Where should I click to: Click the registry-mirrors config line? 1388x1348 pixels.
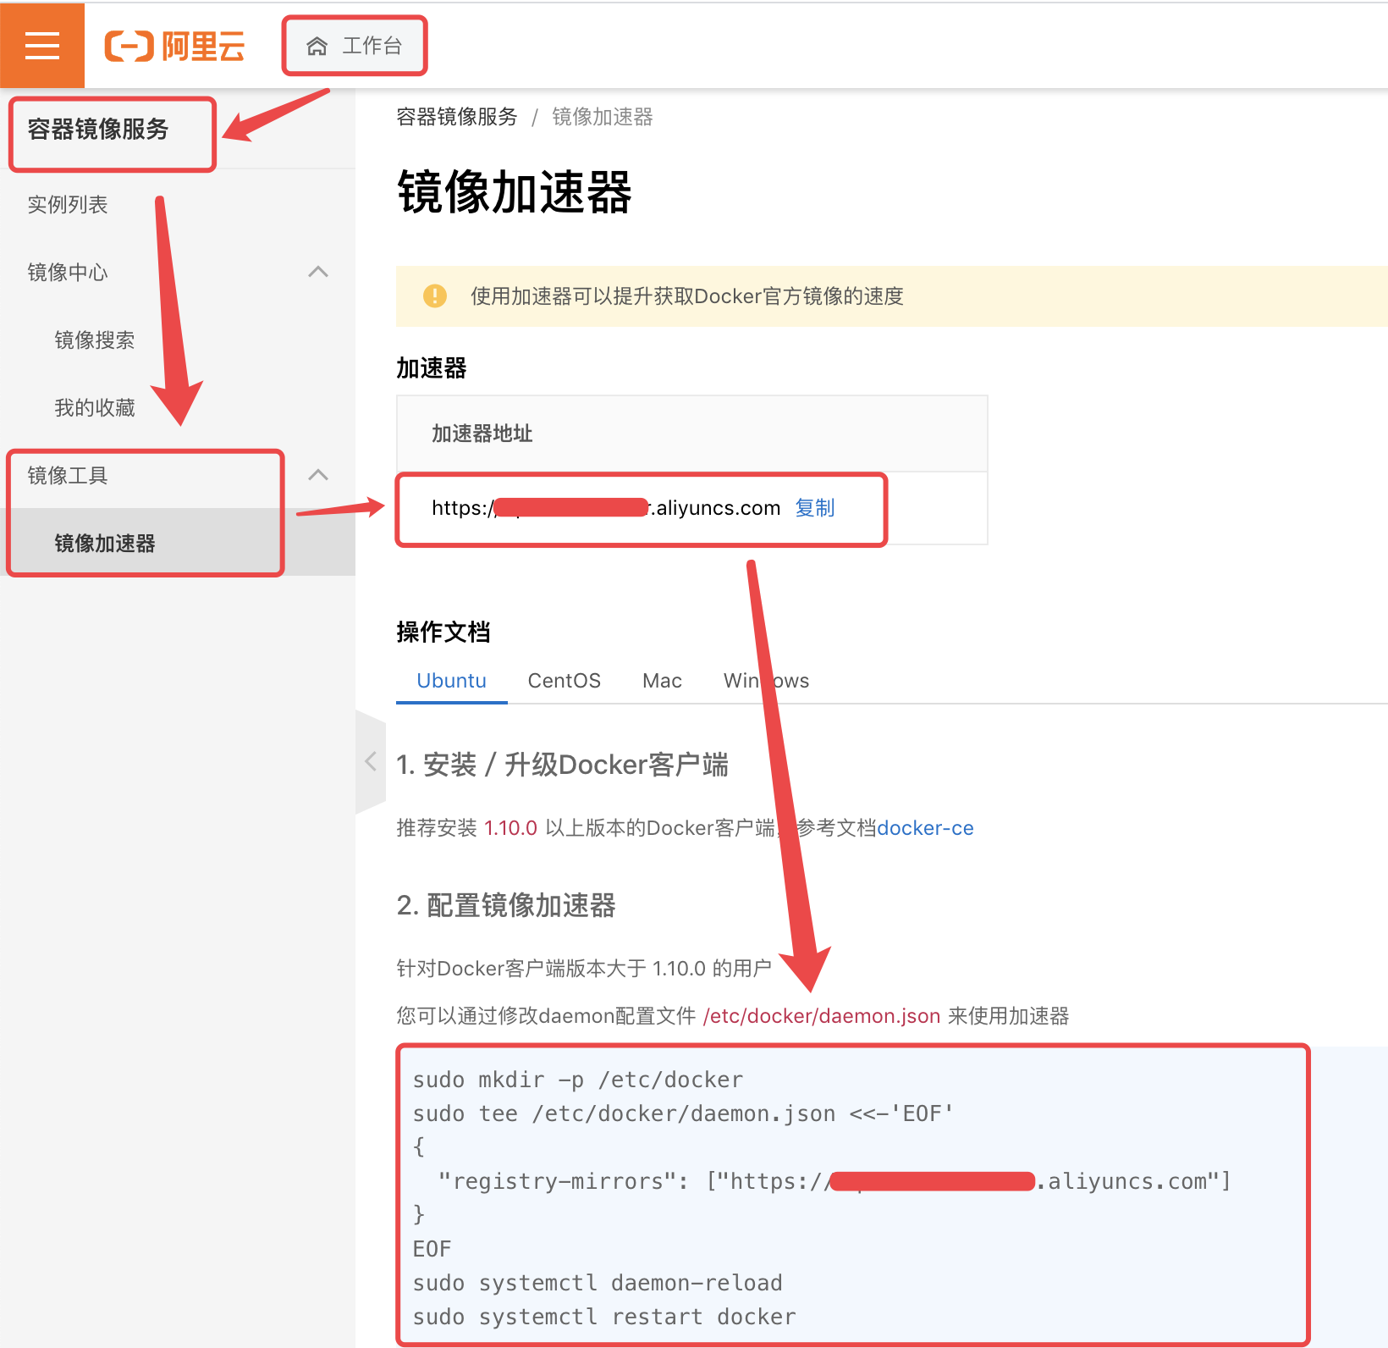[834, 1182]
